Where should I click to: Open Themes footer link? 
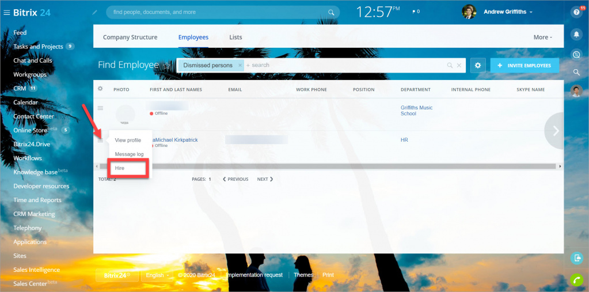(x=303, y=275)
